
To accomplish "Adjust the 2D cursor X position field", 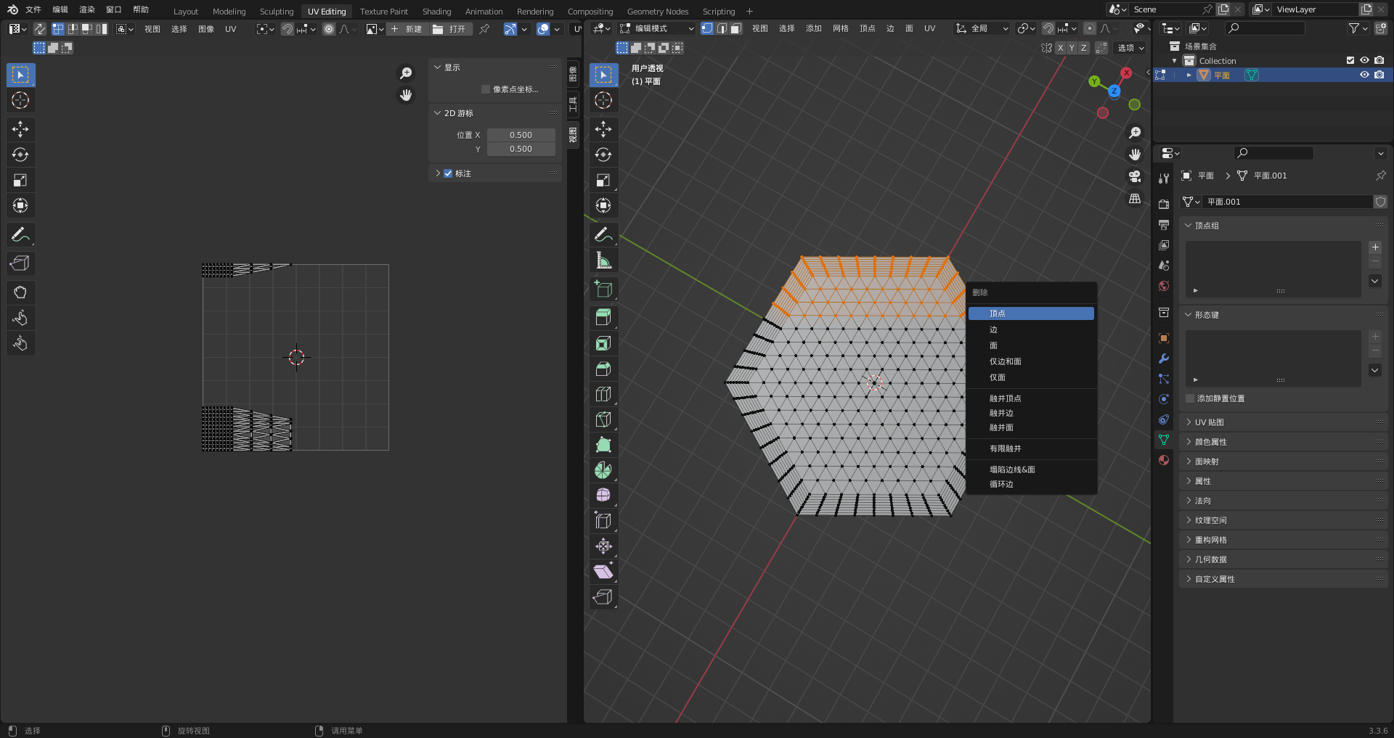I will click(521, 135).
